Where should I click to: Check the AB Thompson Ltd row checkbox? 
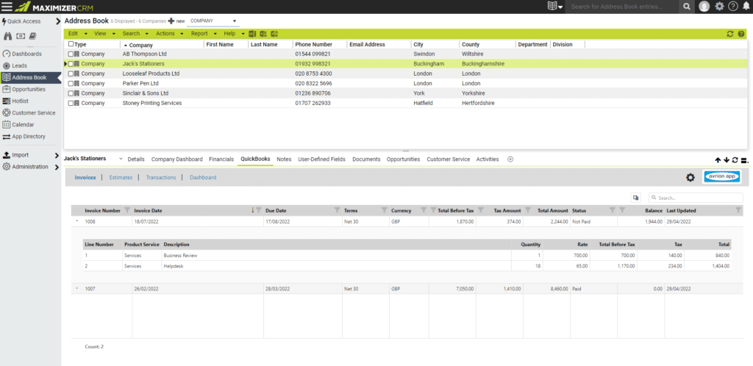71,54
